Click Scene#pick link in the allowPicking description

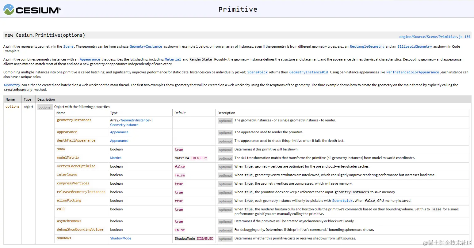coord(342,201)
